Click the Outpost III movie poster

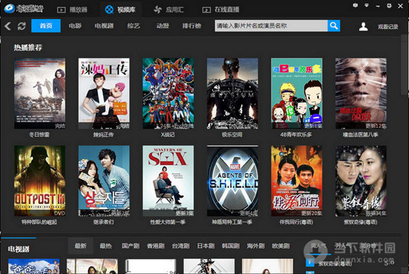click(40, 179)
